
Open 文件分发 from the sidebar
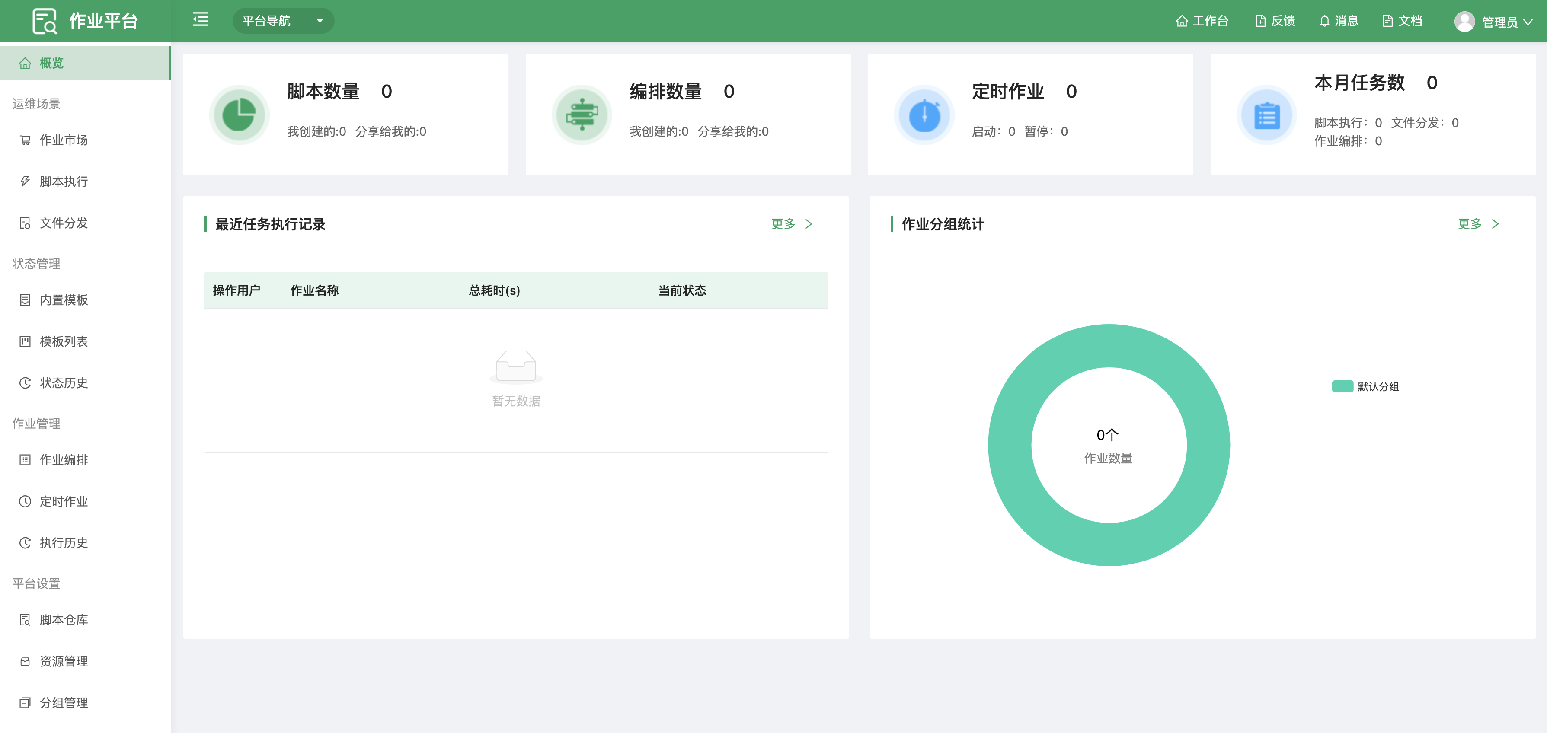click(x=85, y=223)
